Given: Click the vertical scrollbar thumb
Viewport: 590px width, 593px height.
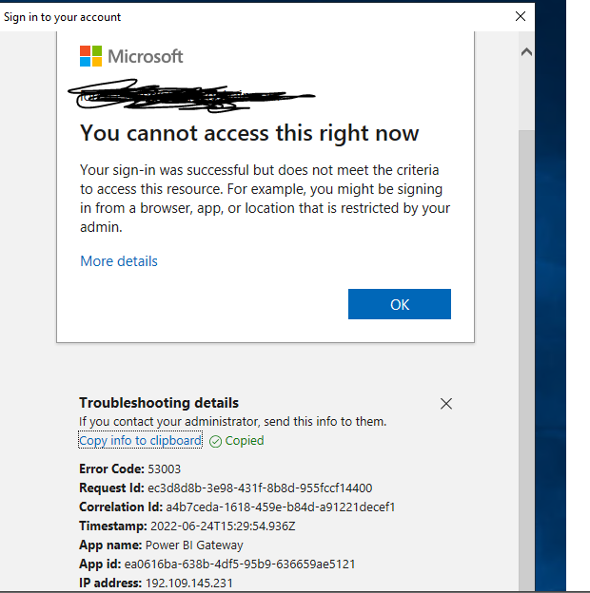Looking at the screenshot, I should [x=526, y=359].
